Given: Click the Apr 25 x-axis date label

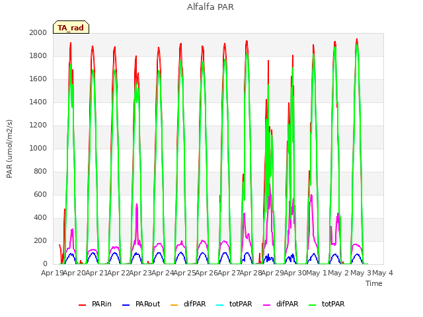Looking at the screenshot, I should (184, 273).
